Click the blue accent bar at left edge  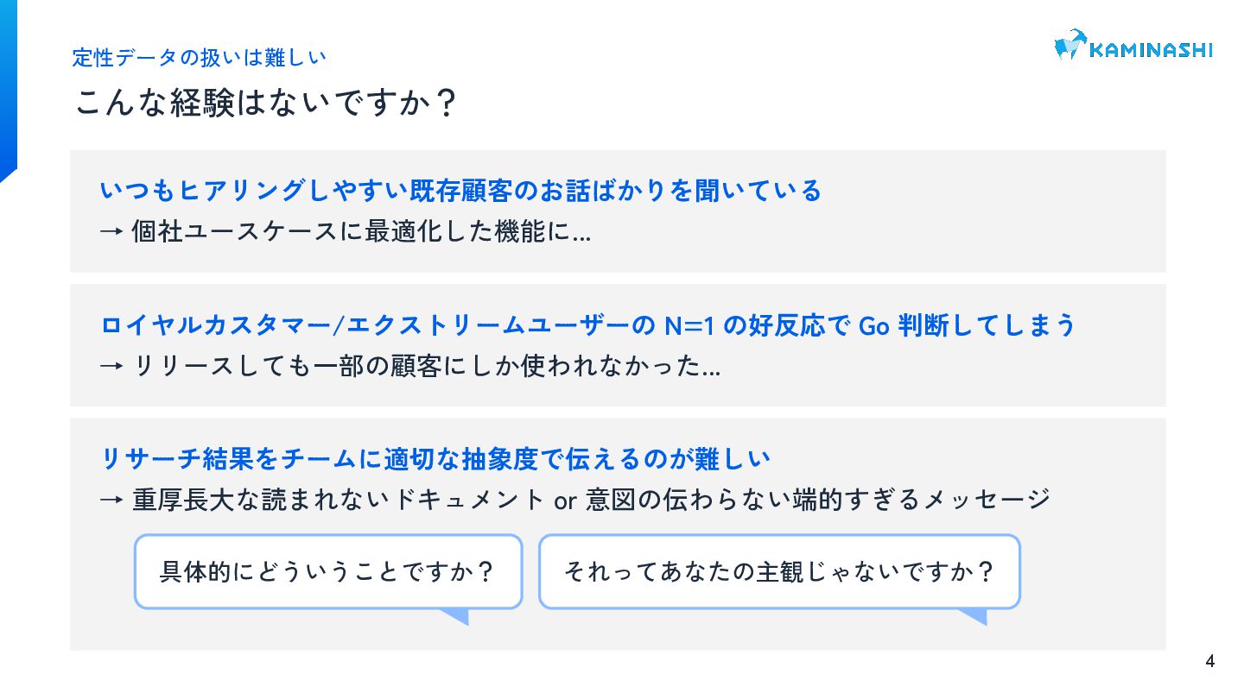click(x=9, y=91)
